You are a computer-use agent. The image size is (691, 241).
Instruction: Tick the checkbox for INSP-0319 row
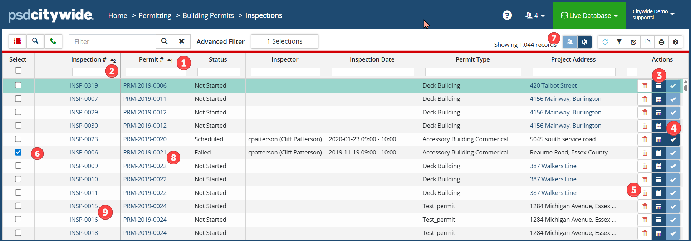pos(18,85)
